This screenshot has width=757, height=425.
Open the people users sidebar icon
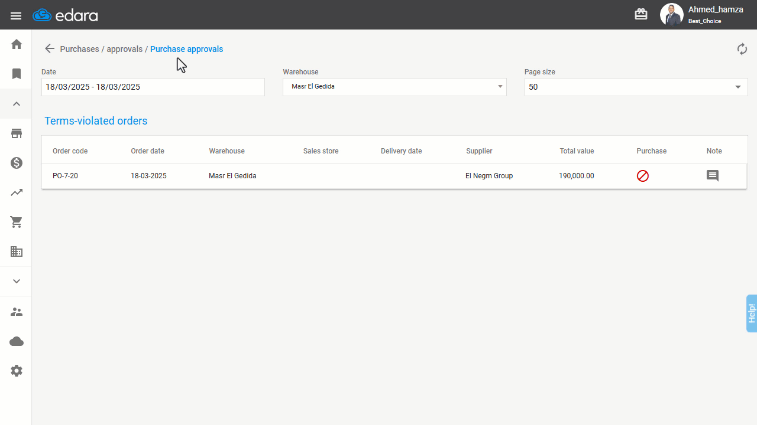pos(17,312)
